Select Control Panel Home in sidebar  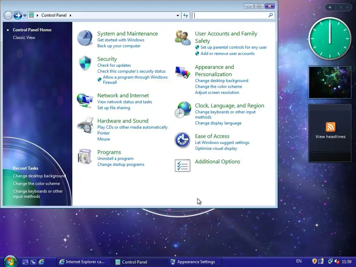[x=32, y=30]
